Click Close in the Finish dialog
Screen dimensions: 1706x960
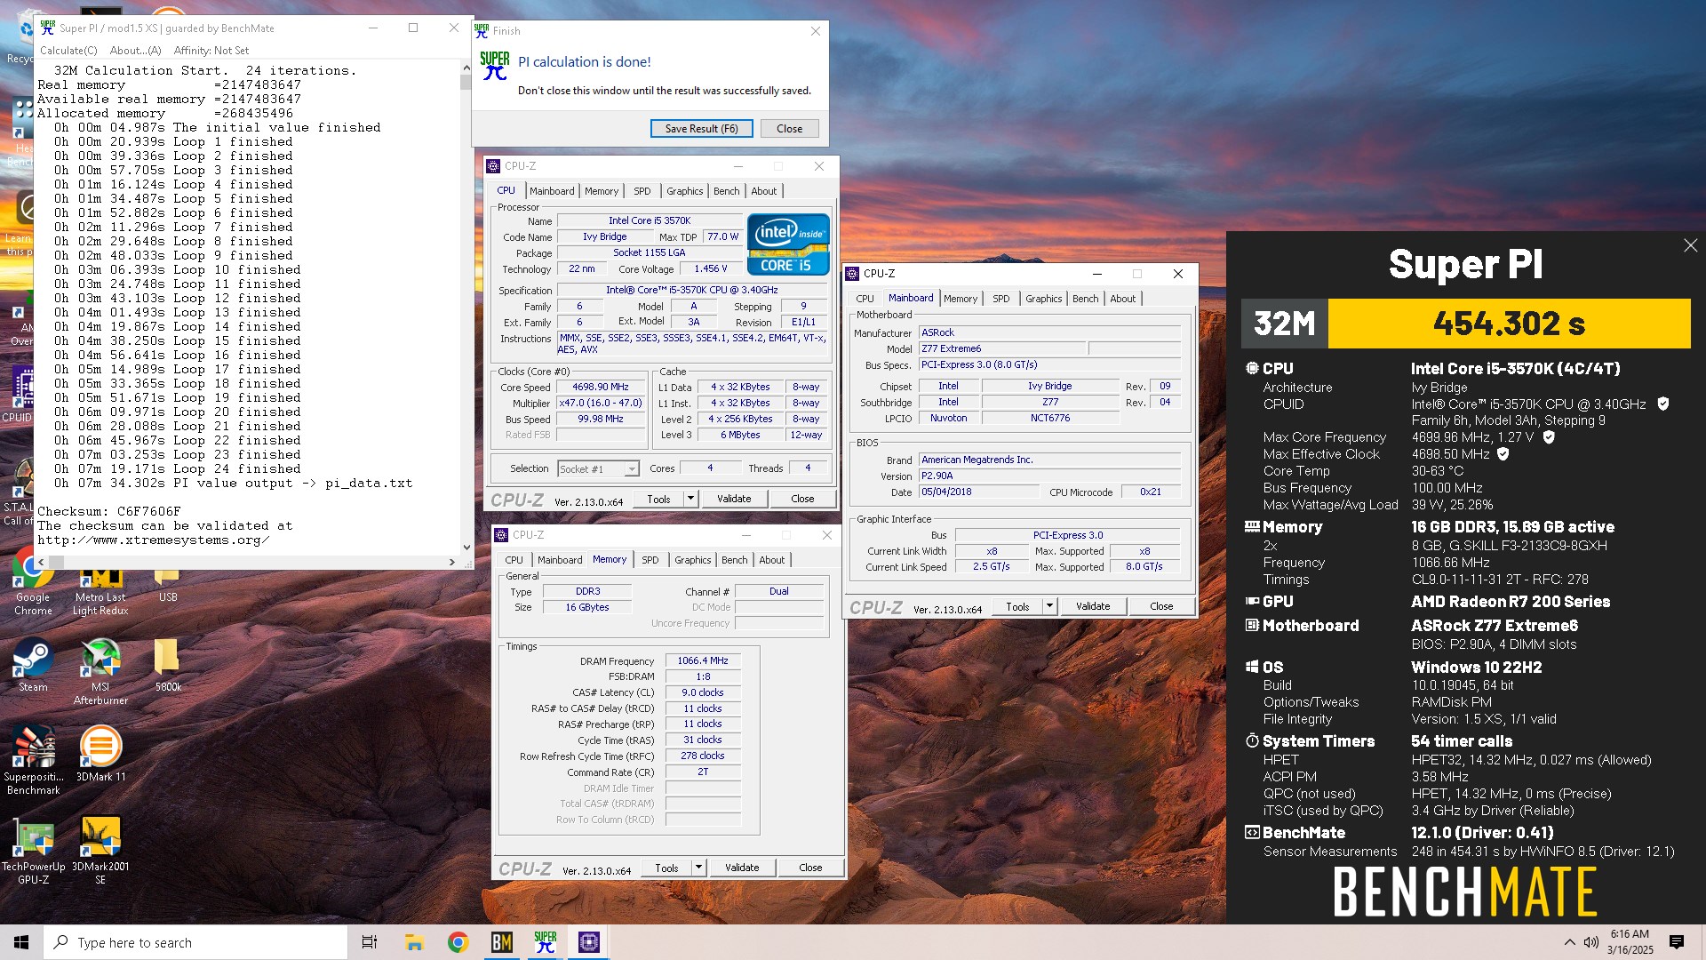click(789, 128)
